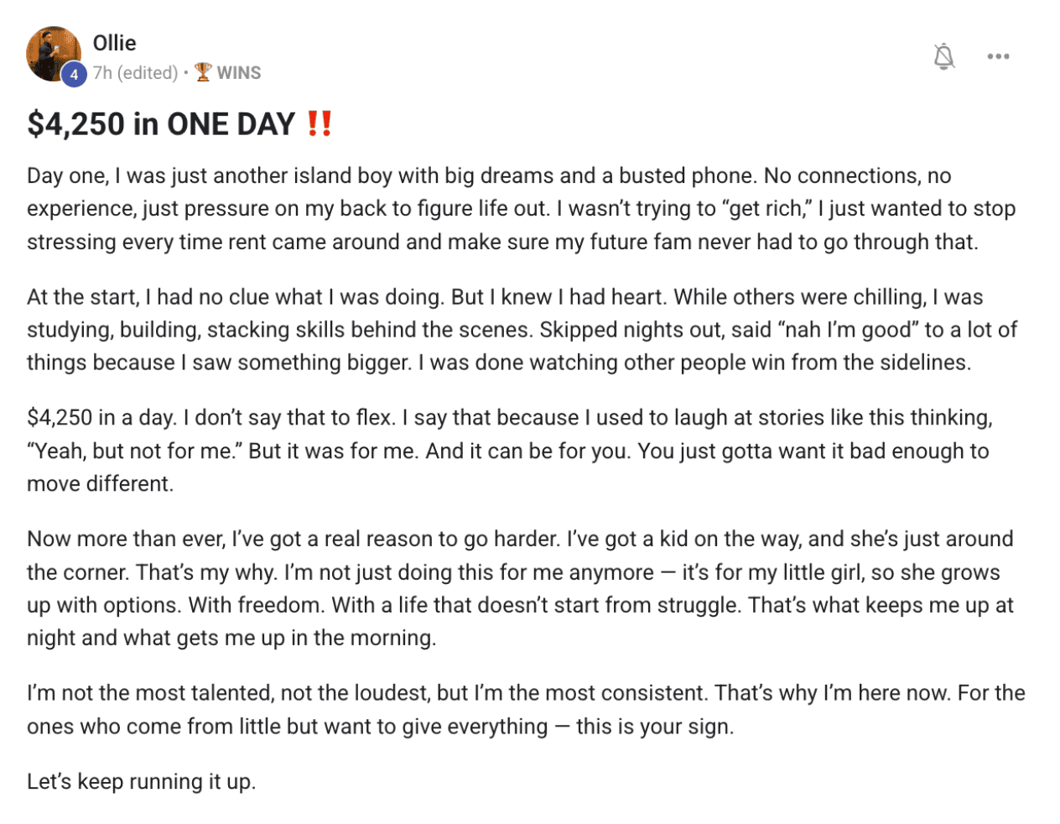This screenshot has width=1060, height=824.
Task: Toggle the post notification bell icon
Action: [944, 56]
